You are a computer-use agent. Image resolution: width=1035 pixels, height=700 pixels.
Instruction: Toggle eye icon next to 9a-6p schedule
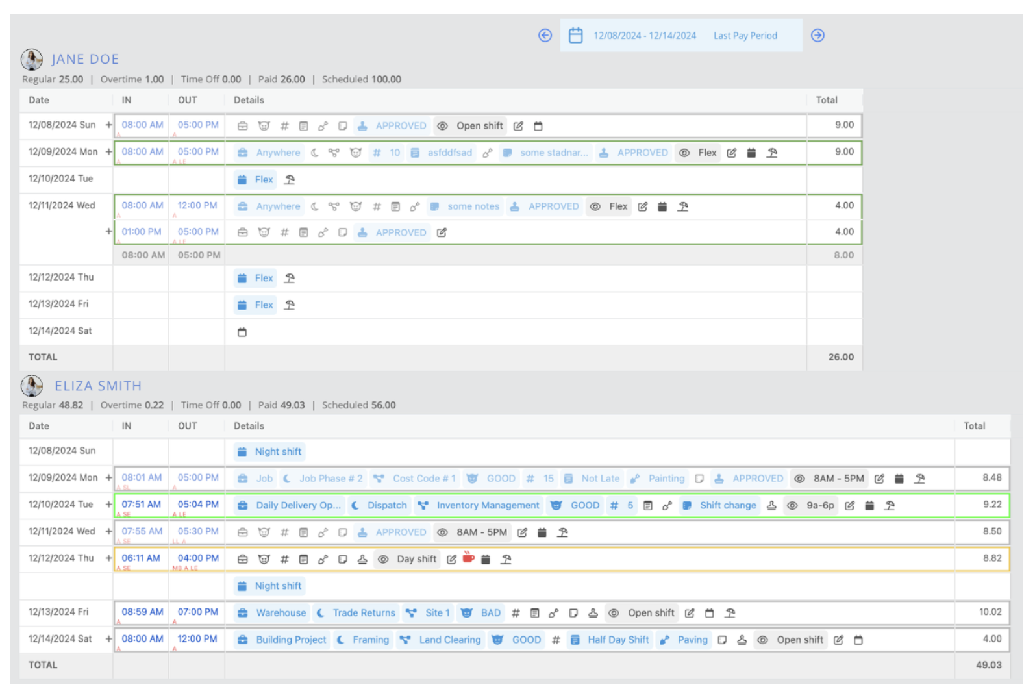pyautogui.click(x=792, y=505)
